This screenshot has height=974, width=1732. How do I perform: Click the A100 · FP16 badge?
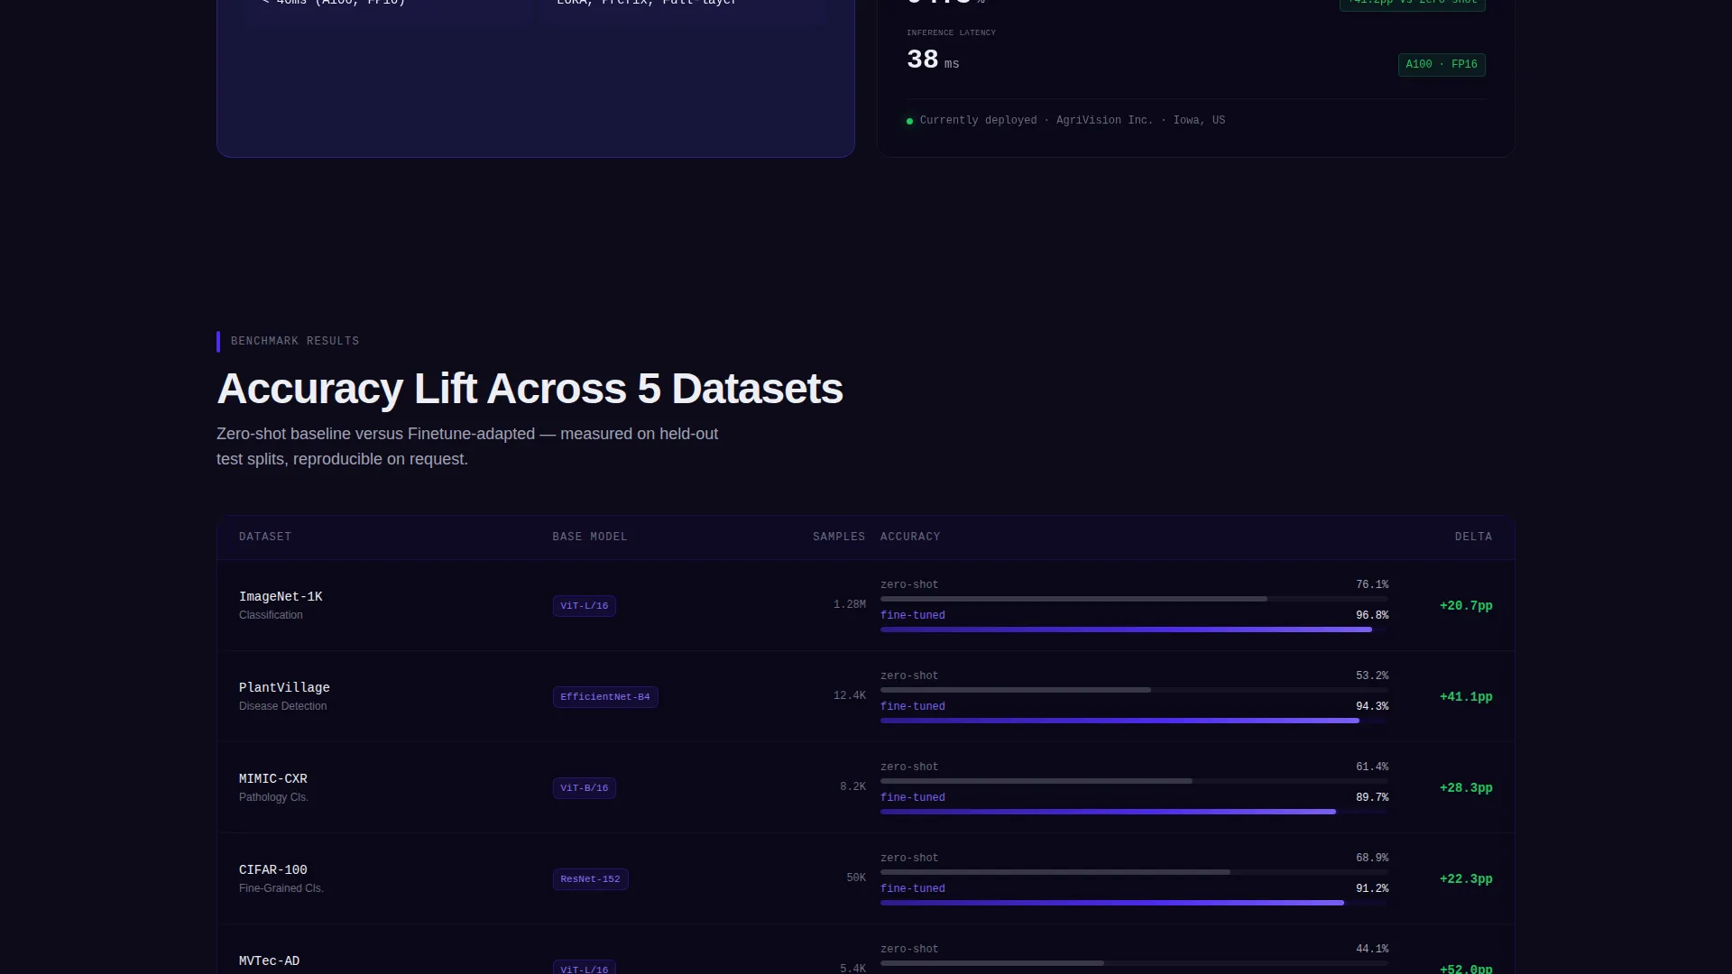coord(1442,65)
